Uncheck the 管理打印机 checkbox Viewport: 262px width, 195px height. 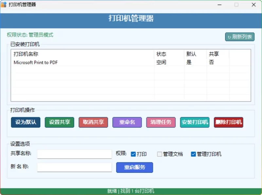193,154
